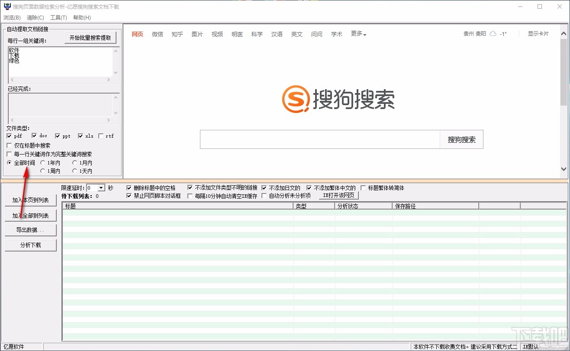Click the 显示卡片 link
The width and height of the screenshot is (570, 351).
(538, 34)
